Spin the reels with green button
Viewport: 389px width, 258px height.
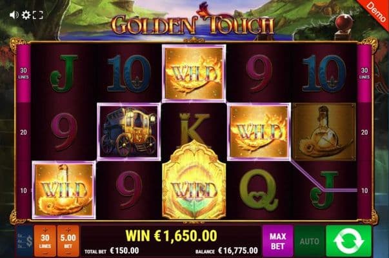(348, 241)
